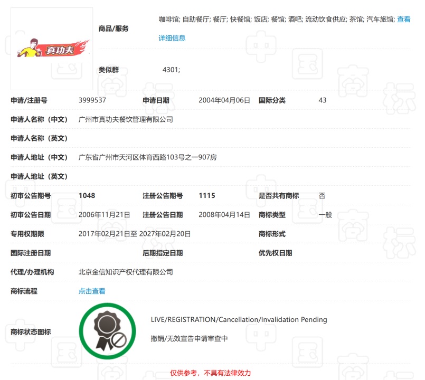Select registration announcement date 2008年04月14日
Screen dimensions: 425x380
click(x=224, y=215)
